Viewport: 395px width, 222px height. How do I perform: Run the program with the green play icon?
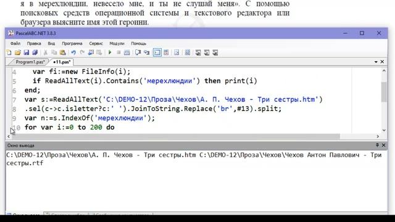(110, 52)
